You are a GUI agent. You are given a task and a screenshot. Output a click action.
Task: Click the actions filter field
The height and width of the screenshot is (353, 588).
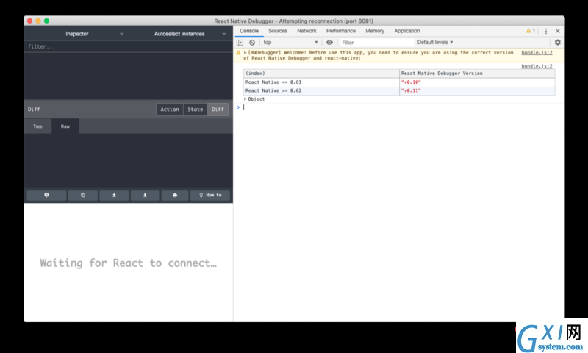(x=128, y=46)
